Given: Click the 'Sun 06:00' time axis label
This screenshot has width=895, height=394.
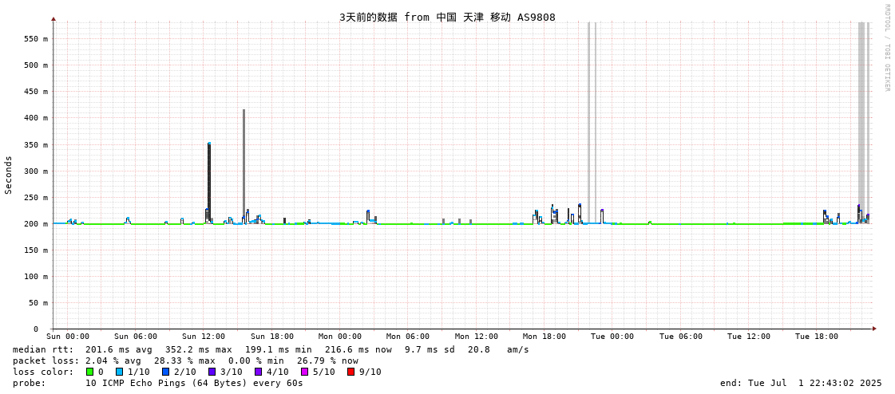Looking at the screenshot, I should point(135,337).
